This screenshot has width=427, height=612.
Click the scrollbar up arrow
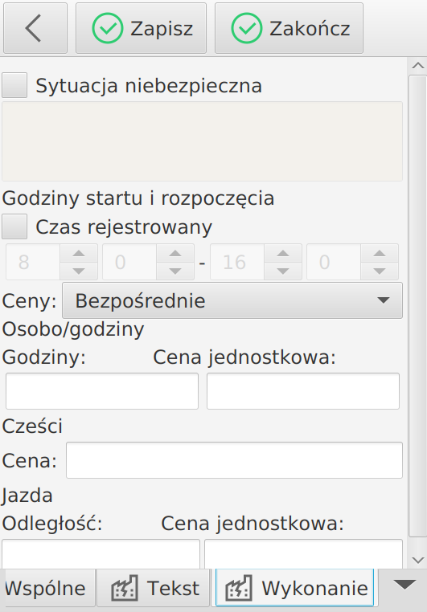pyautogui.click(x=418, y=66)
